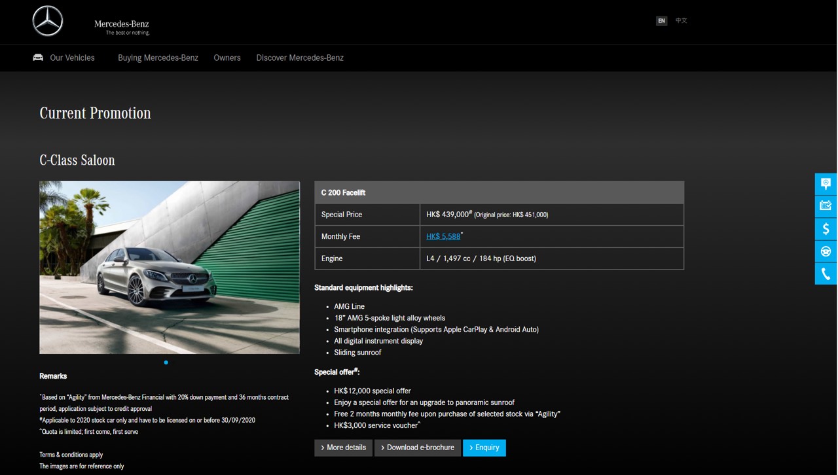Click Download e-brochure button
The width and height of the screenshot is (838, 475).
tap(418, 448)
